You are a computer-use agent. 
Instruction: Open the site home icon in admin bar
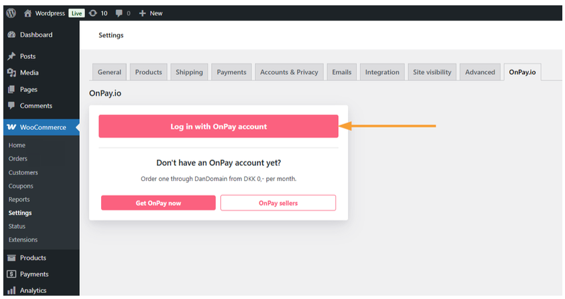27,13
